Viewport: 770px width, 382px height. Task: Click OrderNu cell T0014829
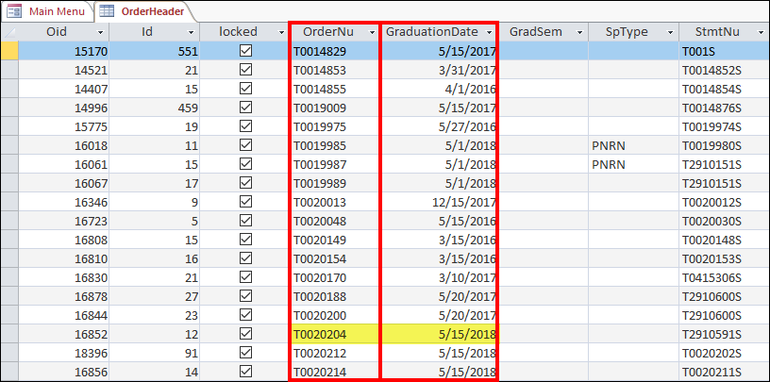tap(335, 51)
